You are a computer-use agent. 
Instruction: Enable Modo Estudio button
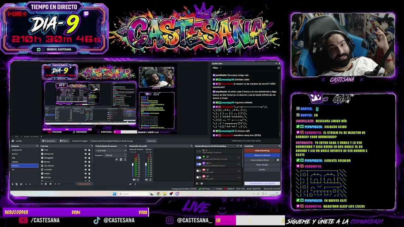[x=262, y=165]
